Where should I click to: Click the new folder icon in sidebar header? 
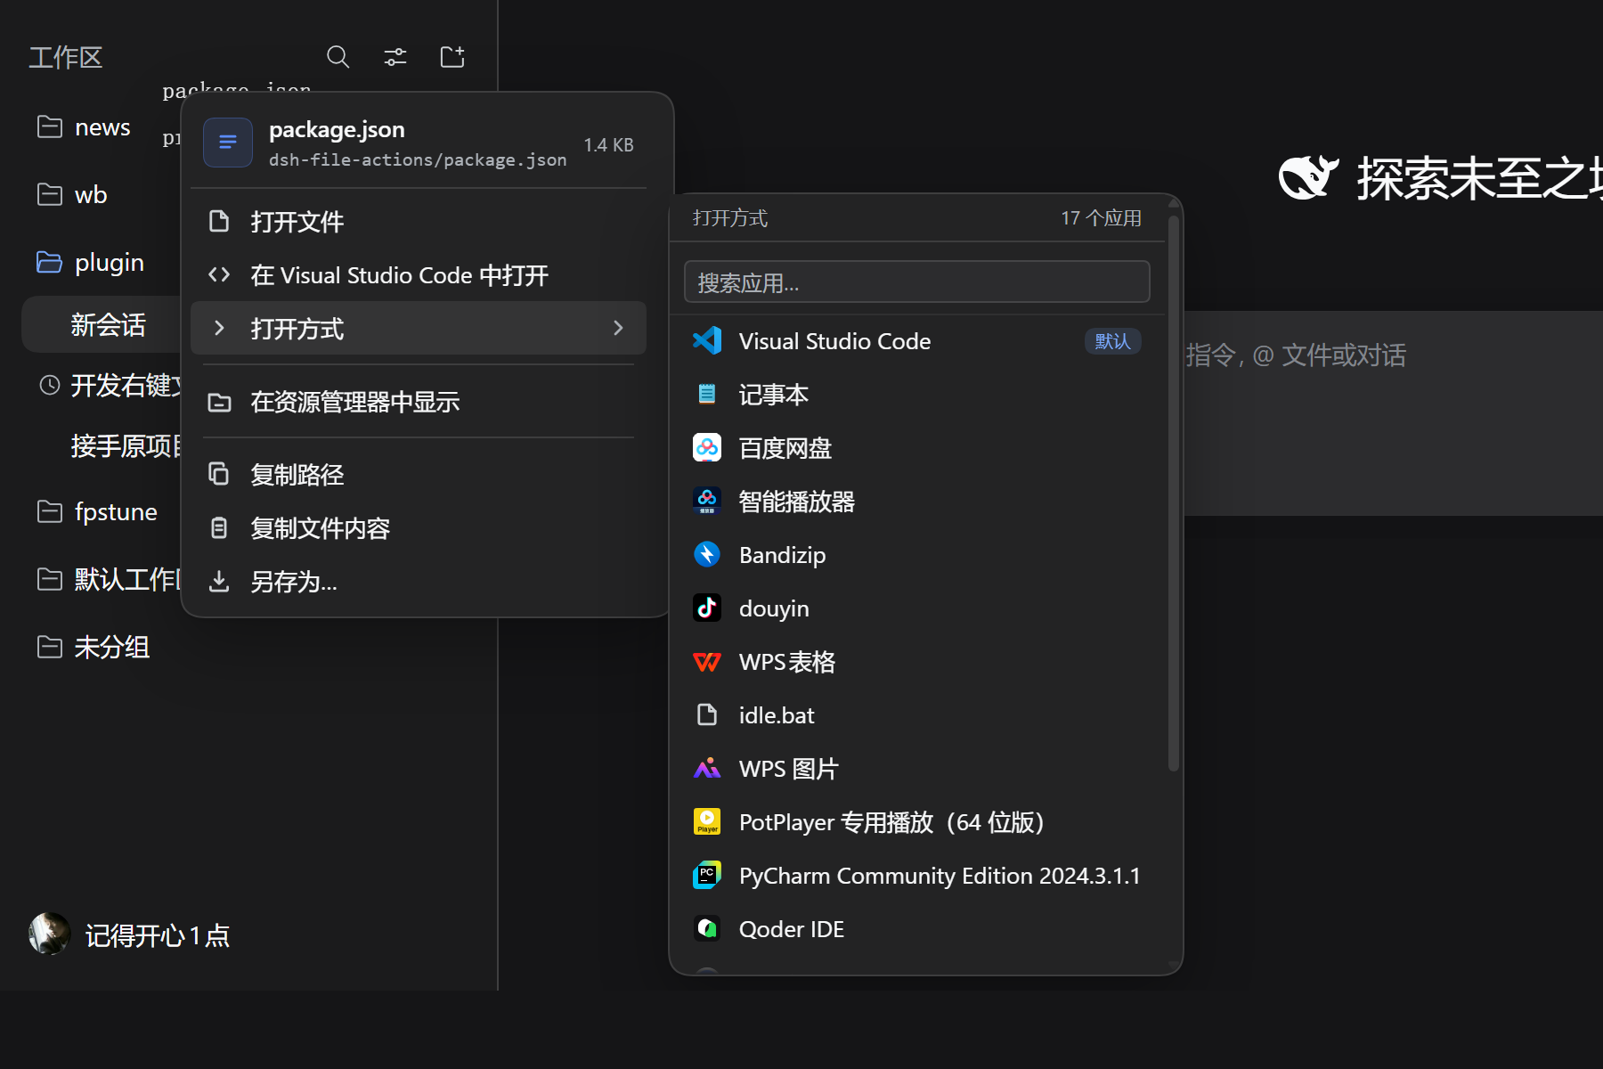click(x=452, y=57)
